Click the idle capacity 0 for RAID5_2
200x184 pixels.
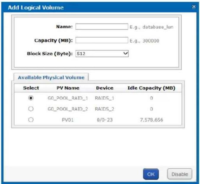[x=151, y=109]
